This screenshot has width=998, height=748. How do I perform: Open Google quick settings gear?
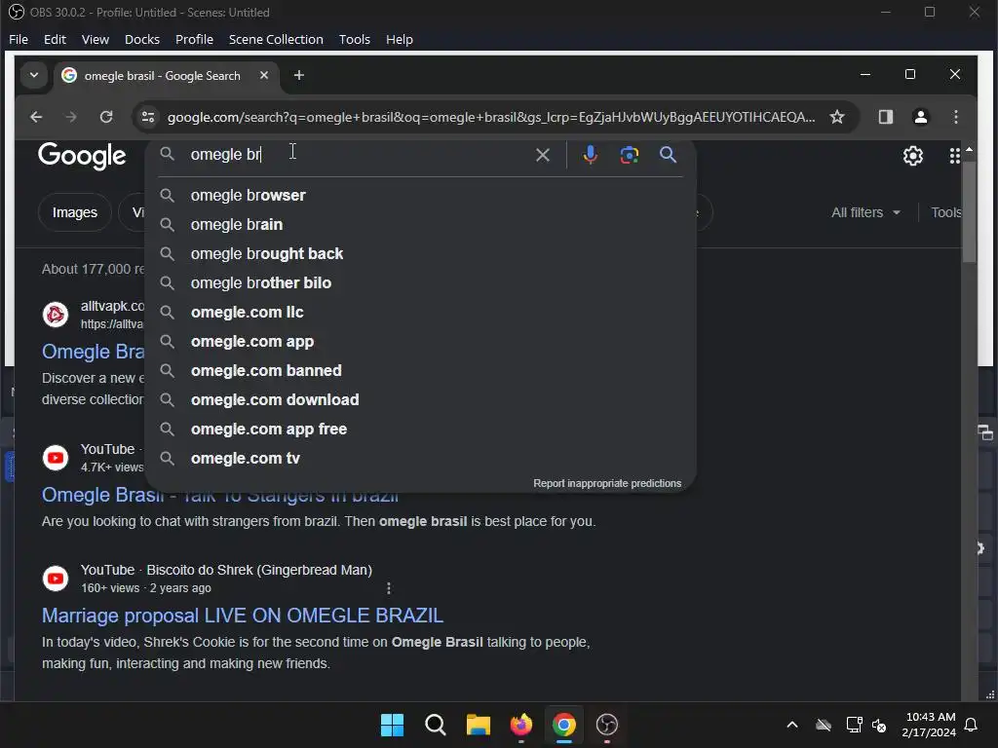pos(912,156)
